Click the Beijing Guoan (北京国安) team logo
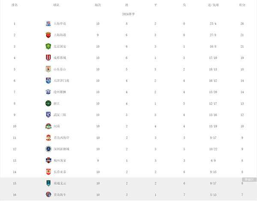The image size is (257, 201). pos(48,46)
